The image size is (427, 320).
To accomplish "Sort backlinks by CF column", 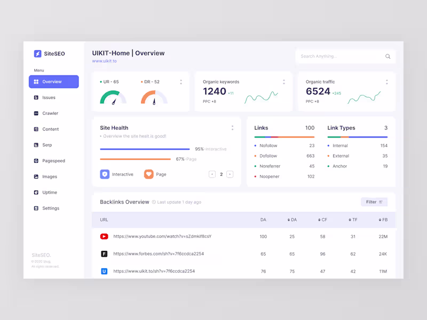I will 322,220.
